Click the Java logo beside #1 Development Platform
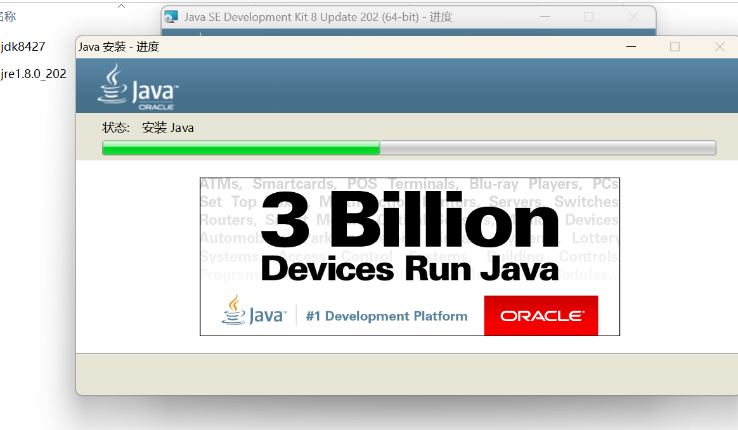This screenshot has height=430, width=738. (253, 310)
